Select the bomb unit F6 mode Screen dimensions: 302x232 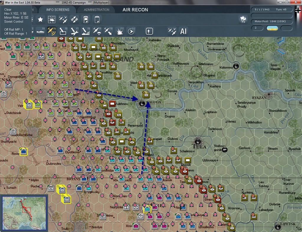tap(63, 31)
